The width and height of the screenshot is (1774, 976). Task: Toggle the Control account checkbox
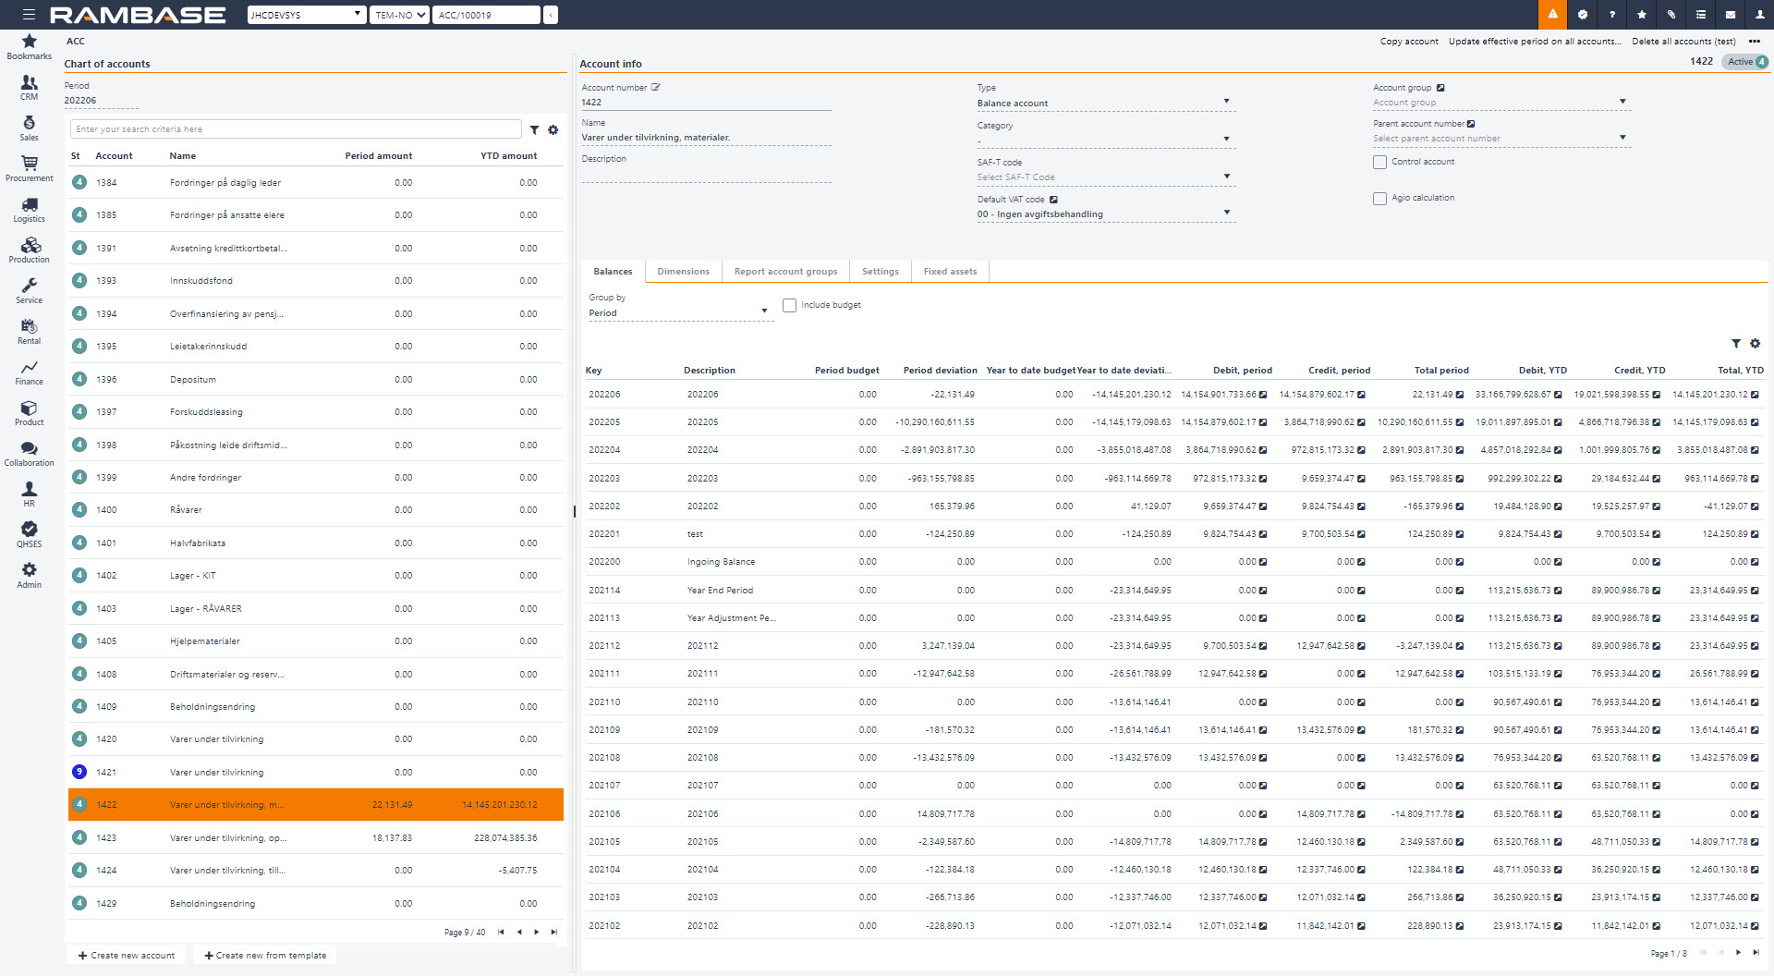click(x=1379, y=162)
